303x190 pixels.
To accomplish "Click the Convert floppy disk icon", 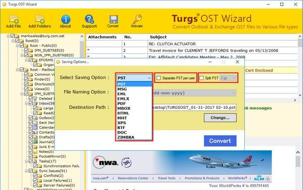I will click(x=113, y=20).
